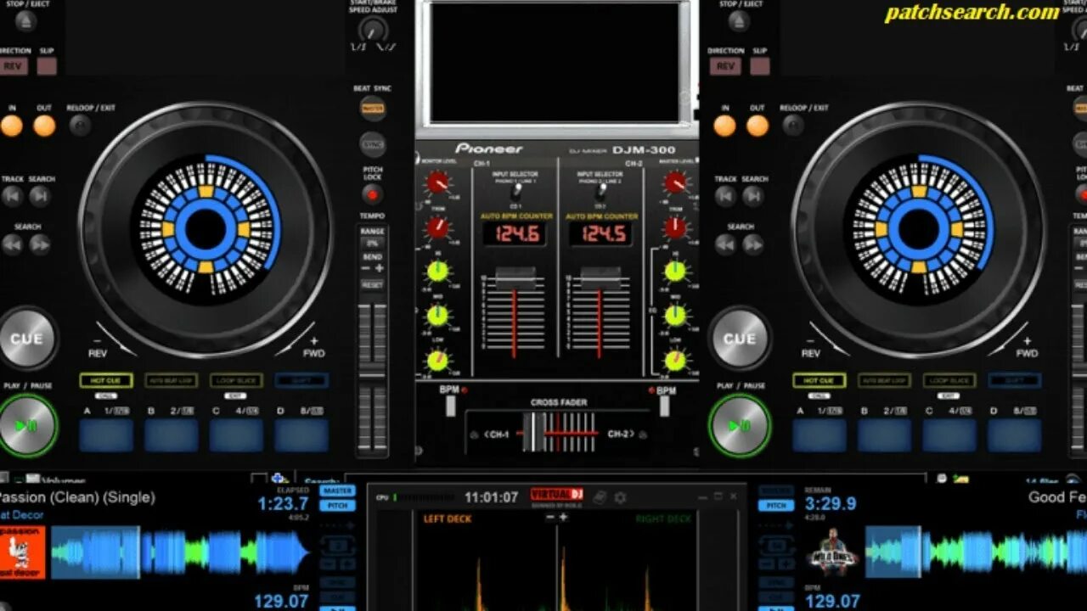
Task: Open VirtualDJ settings gear icon
Action: tap(621, 497)
